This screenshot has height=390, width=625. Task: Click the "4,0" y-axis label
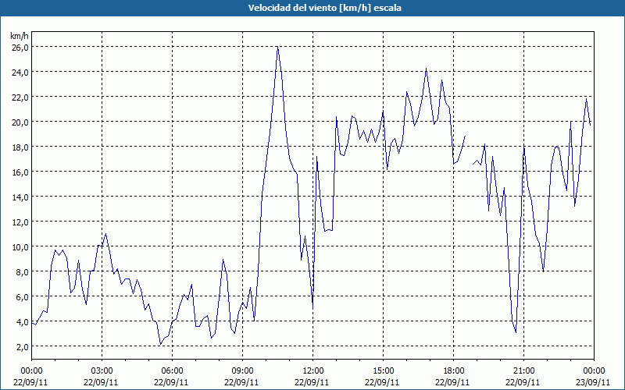[x=22, y=322]
